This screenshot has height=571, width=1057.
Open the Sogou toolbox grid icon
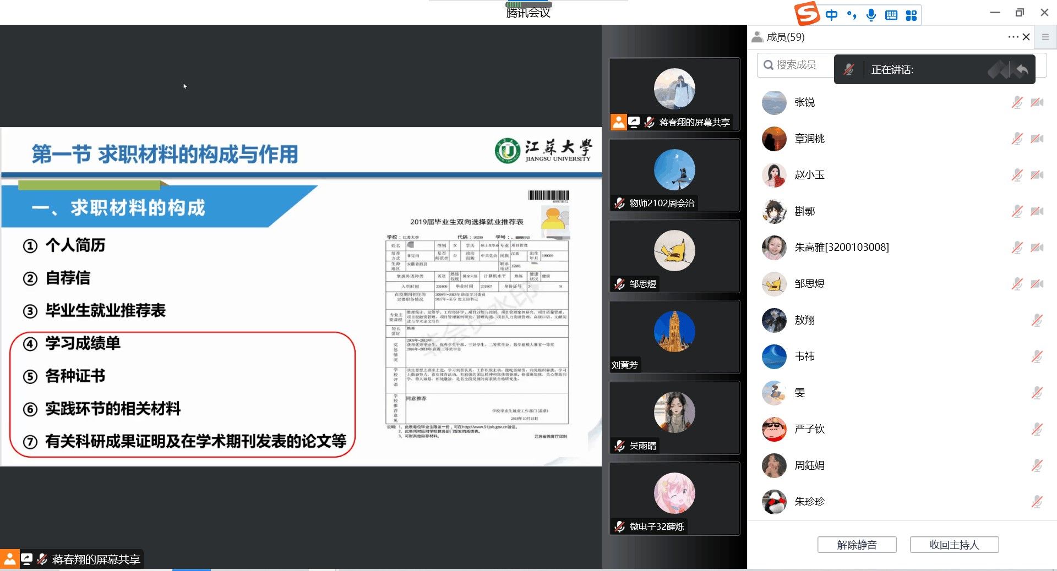click(x=911, y=15)
